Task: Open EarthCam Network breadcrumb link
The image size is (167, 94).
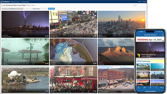Action: click(25, 2)
